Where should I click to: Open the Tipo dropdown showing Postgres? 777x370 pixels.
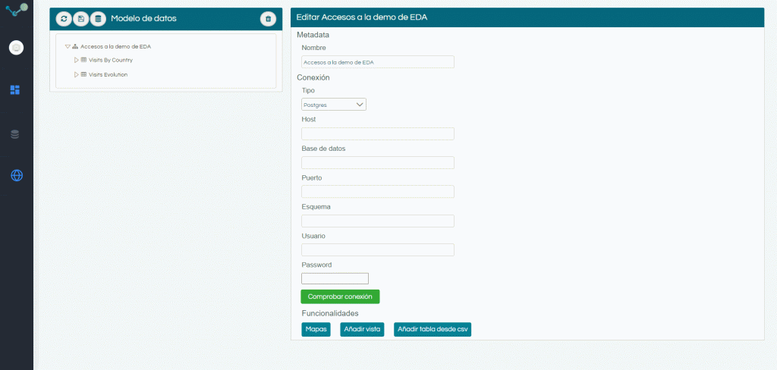(x=334, y=105)
